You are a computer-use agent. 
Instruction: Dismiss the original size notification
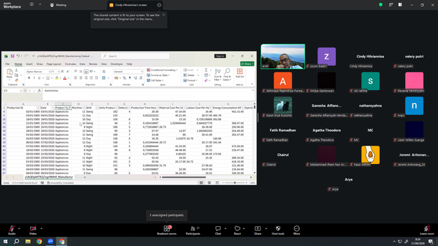(164, 15)
